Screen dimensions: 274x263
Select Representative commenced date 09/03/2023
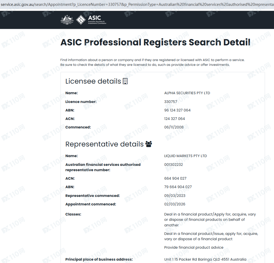point(175,196)
